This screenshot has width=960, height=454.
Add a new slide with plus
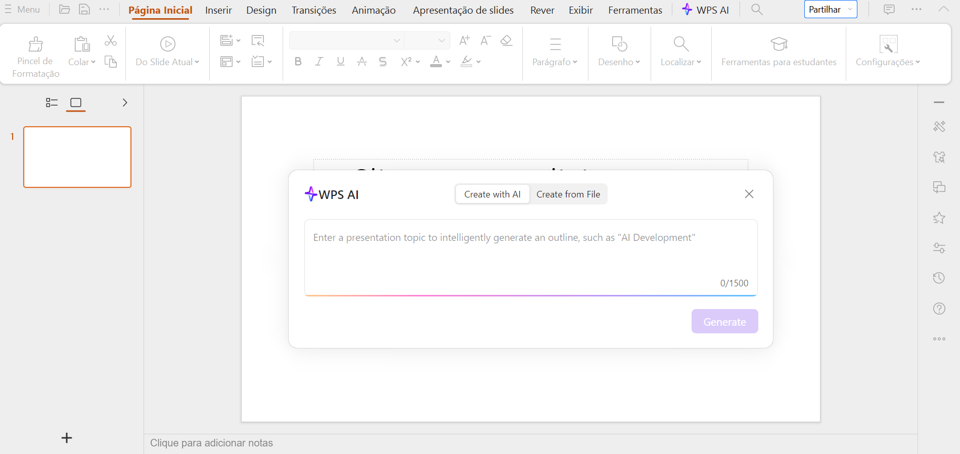[x=67, y=438]
